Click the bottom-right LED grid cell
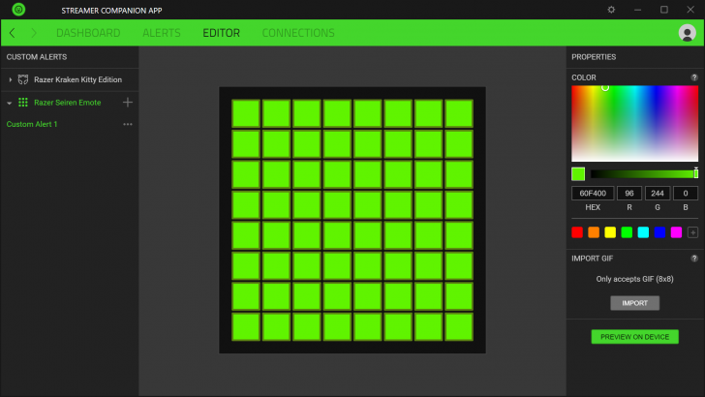Screen dimensions: 705x397 click(459, 326)
